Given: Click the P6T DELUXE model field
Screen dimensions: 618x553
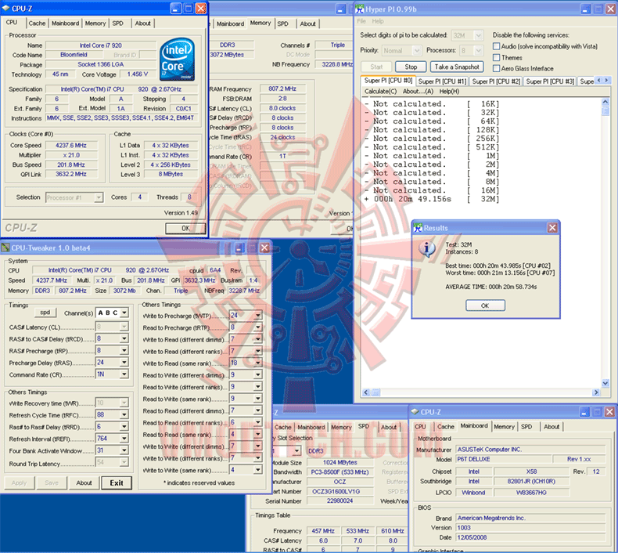Looking at the screenshot, I should click(503, 460).
